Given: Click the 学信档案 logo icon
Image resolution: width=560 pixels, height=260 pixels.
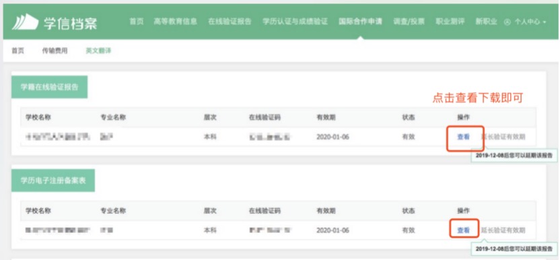Looking at the screenshot, I should point(25,22).
